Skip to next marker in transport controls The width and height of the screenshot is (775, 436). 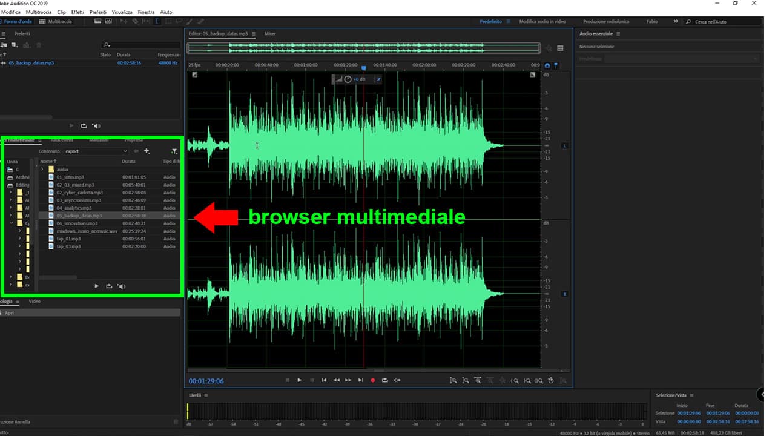[361, 380]
